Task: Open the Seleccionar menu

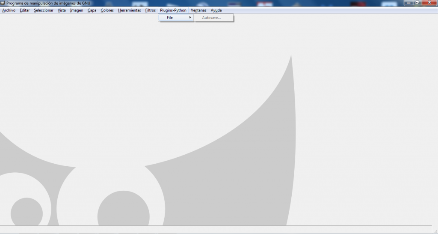Action: pos(44,10)
